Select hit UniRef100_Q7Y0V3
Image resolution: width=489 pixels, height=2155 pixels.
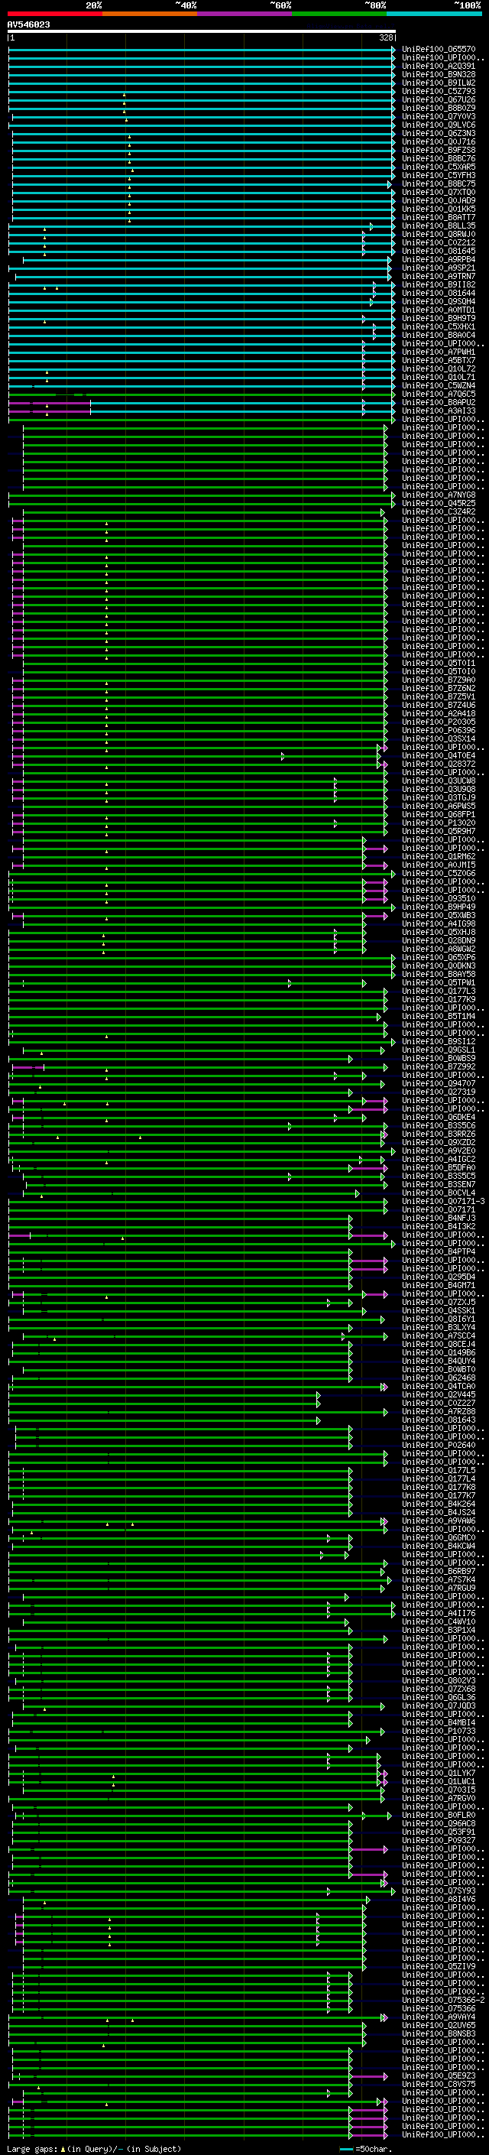click(x=439, y=116)
